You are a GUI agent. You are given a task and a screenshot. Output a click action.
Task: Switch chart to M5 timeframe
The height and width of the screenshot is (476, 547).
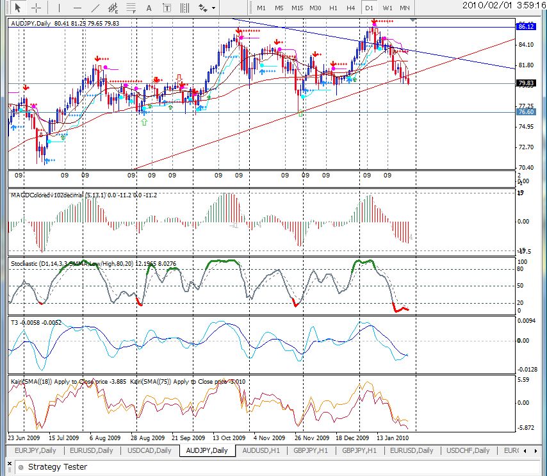(279, 8)
